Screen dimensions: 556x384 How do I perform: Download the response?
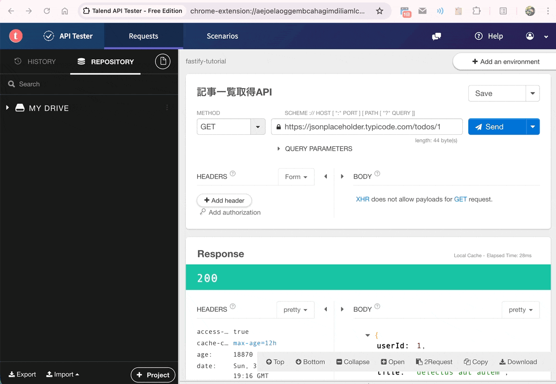point(518,362)
